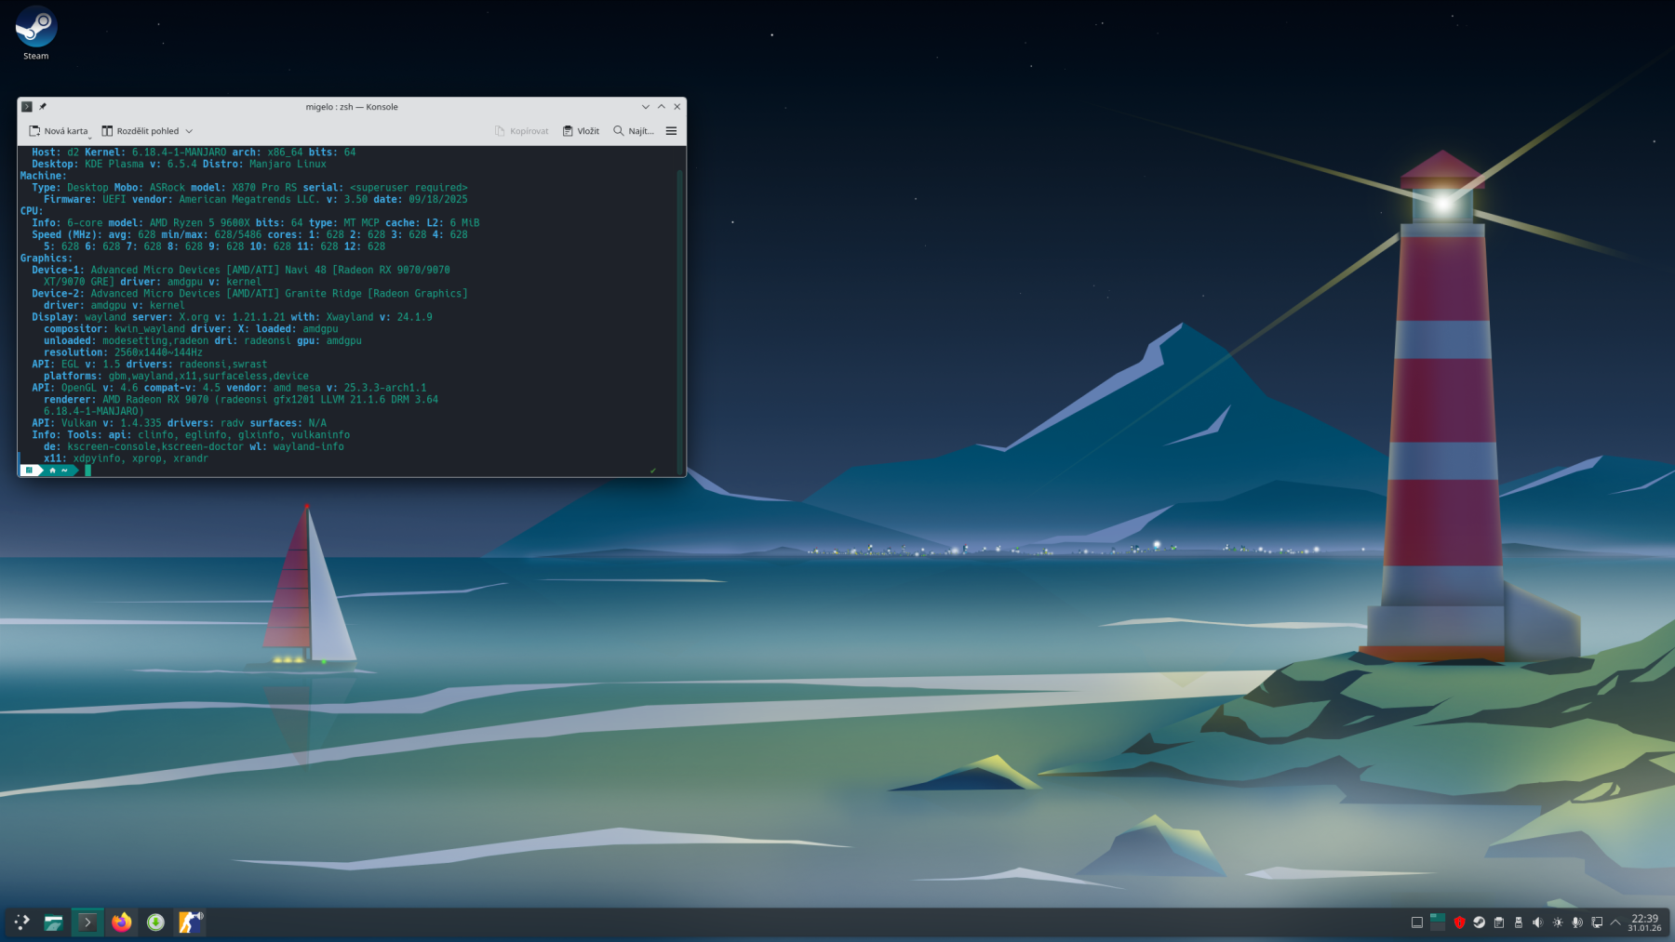Image resolution: width=1675 pixels, height=942 pixels.
Task: Open the Konsole hamburger menu
Action: 671,131
